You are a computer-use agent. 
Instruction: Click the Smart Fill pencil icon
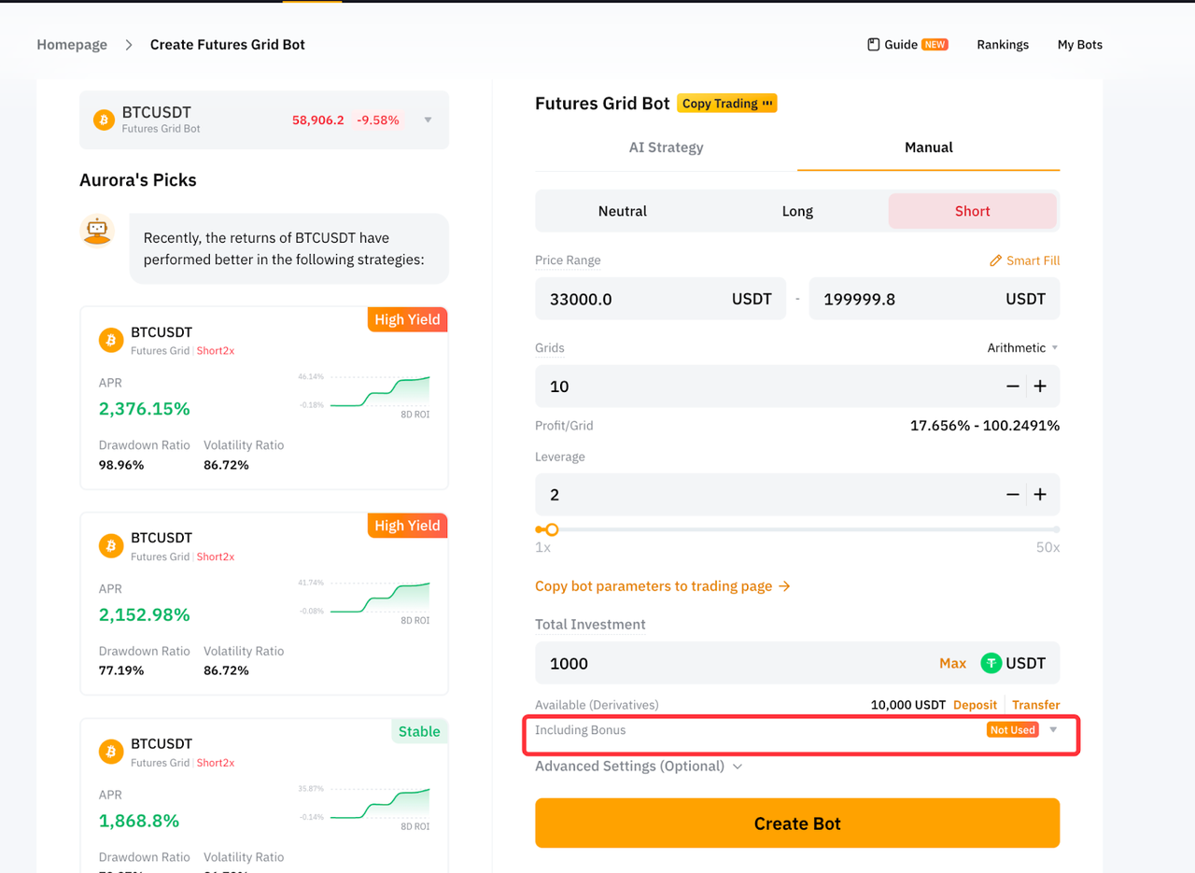click(x=995, y=261)
